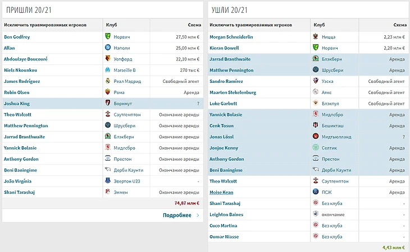The height and width of the screenshot is (252, 410).
Task: Open Ben Godfrey's player profile link
Action: [17, 36]
